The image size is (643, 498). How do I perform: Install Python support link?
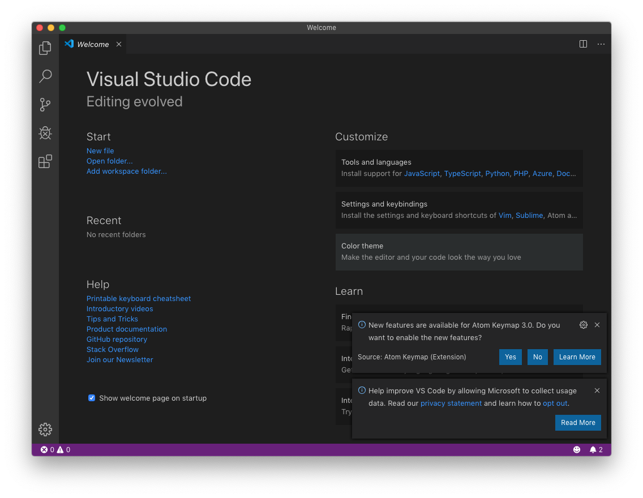click(497, 174)
